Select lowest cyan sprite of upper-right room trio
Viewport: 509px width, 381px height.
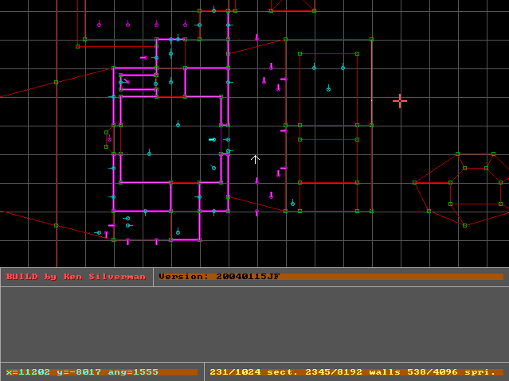(328, 89)
